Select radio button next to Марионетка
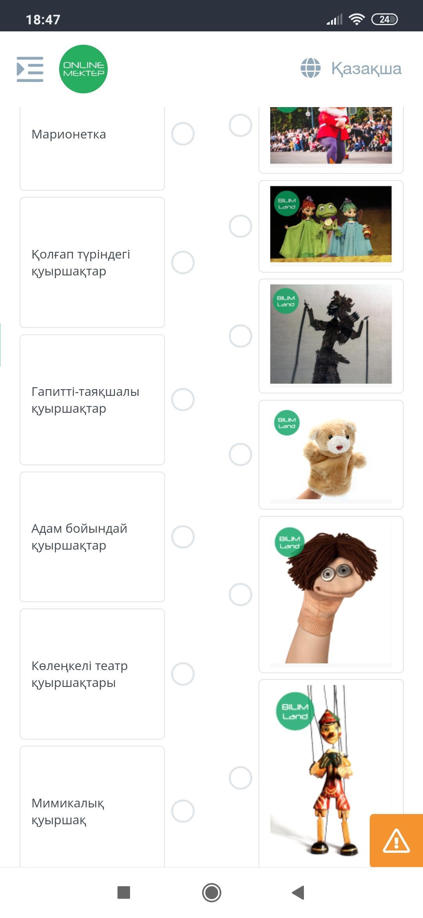The image size is (423, 918). click(183, 134)
